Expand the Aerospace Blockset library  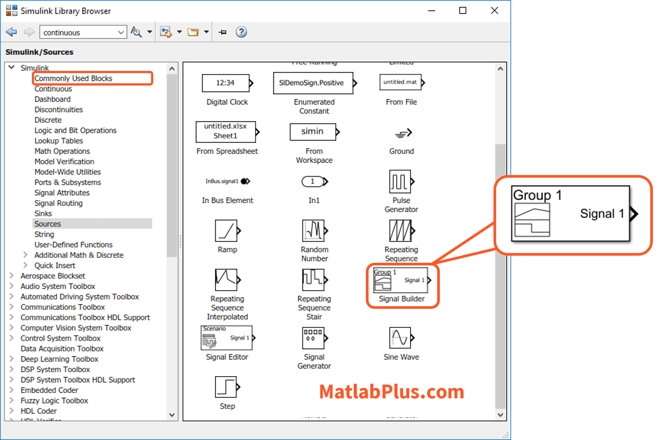point(12,276)
